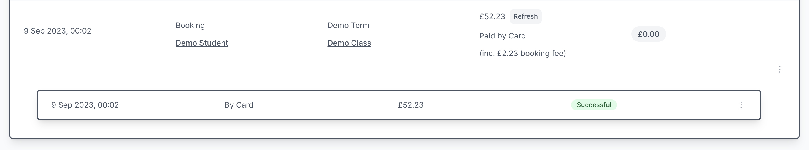The width and height of the screenshot is (809, 150).
Task: Open the Demo Class link
Action: [x=349, y=43]
